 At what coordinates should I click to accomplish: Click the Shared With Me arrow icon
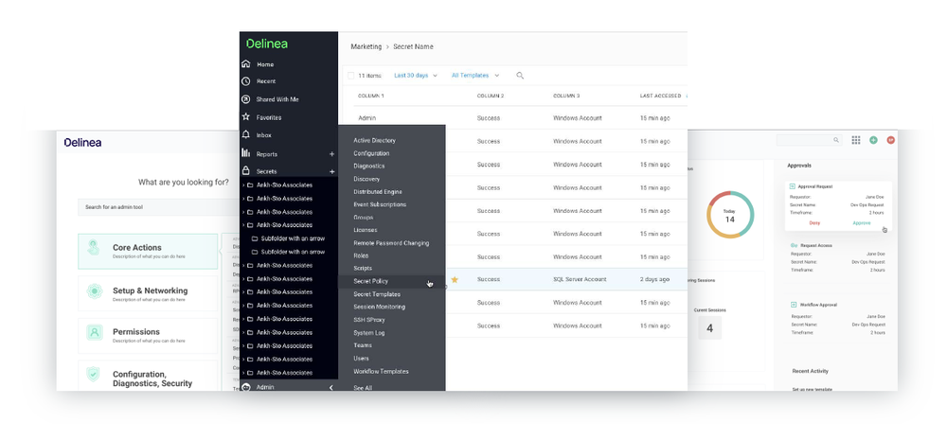tap(246, 99)
